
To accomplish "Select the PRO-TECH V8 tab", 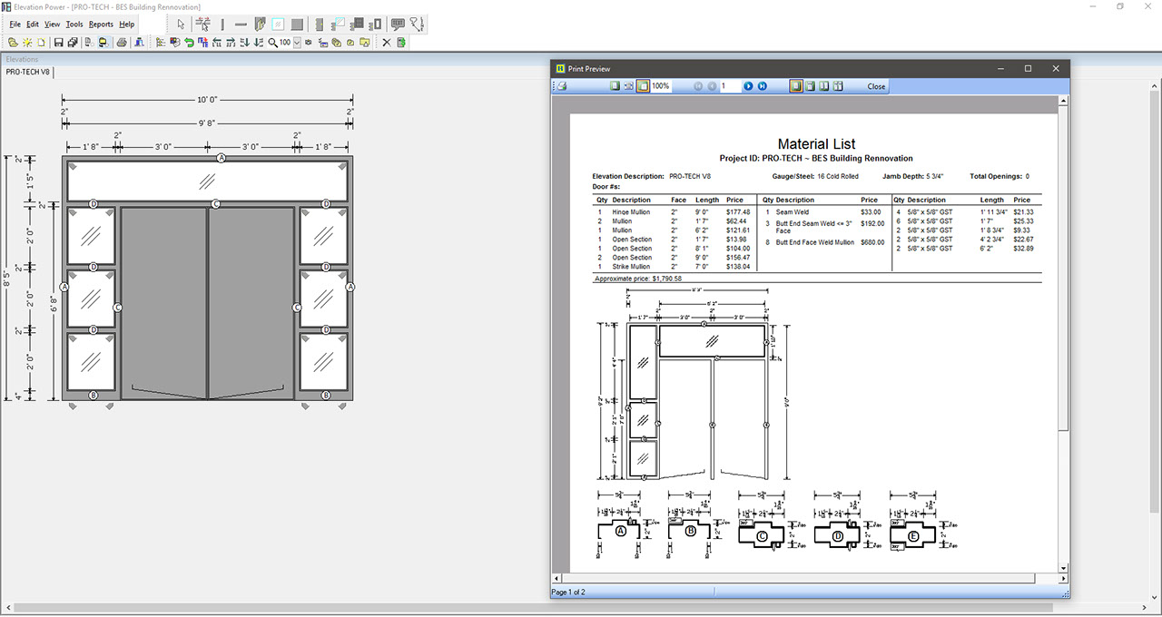I will (28, 72).
